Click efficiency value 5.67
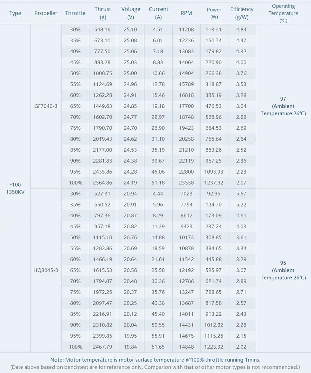This screenshot has height=373, width=311. [241, 194]
